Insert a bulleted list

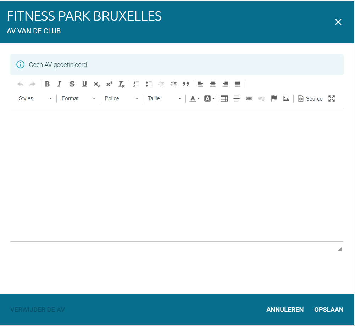click(149, 84)
